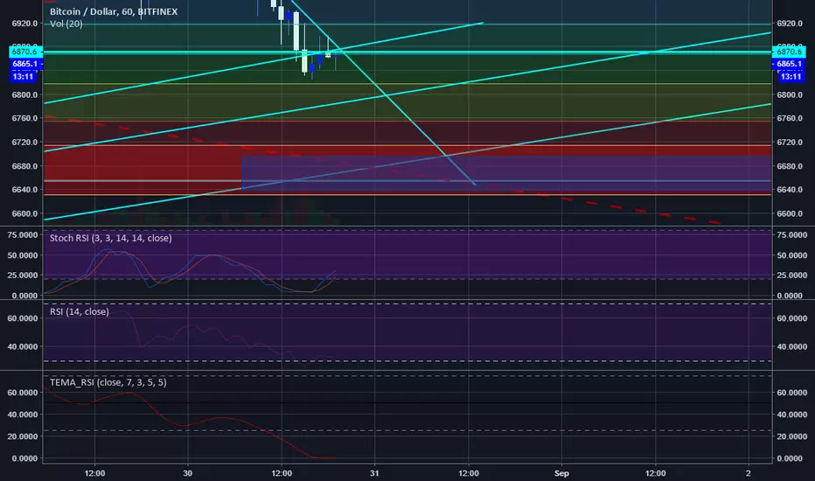
Task: Click the 20.0000 label on TEMA_RSI right axis
Action: tap(792, 436)
